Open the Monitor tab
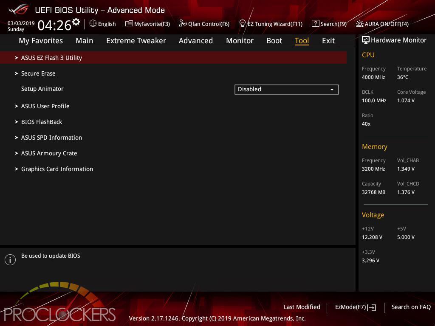The width and height of the screenshot is (435, 326). click(x=240, y=41)
